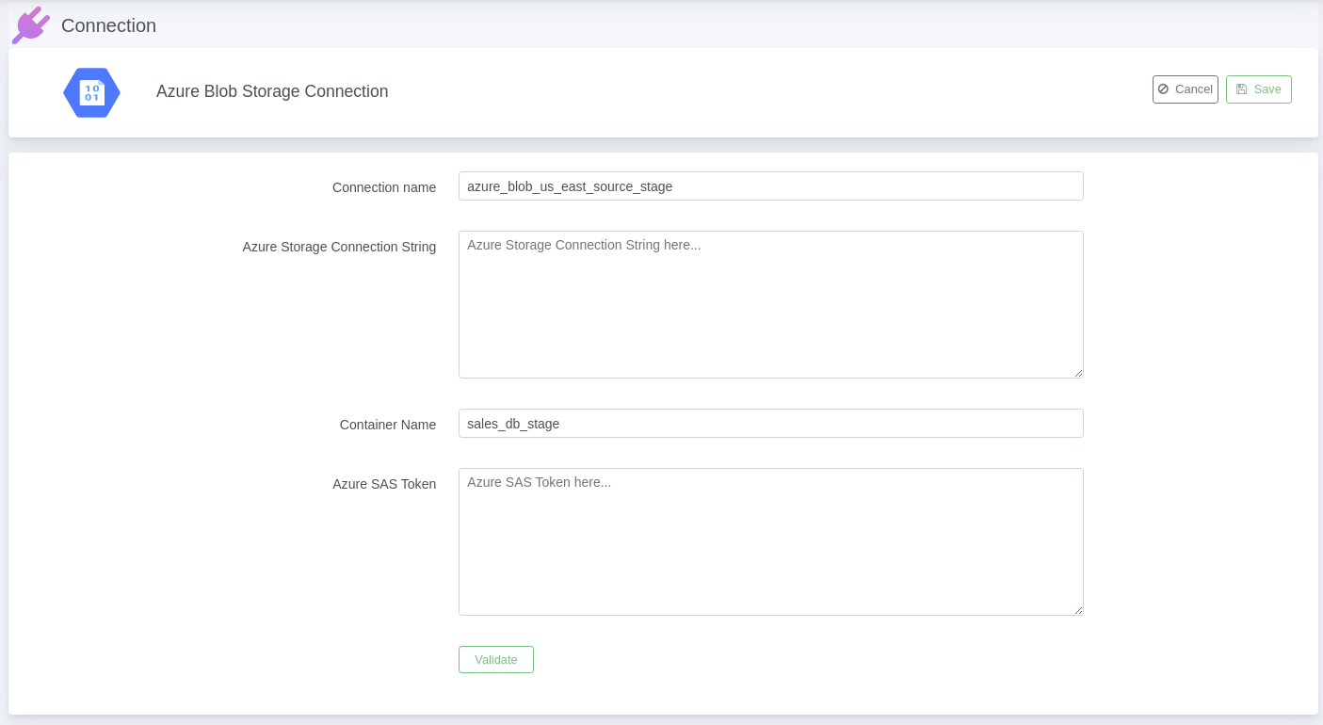Screen dimensions: 1323x725
Task: Save the Azure Blob connection
Action: point(1259,89)
